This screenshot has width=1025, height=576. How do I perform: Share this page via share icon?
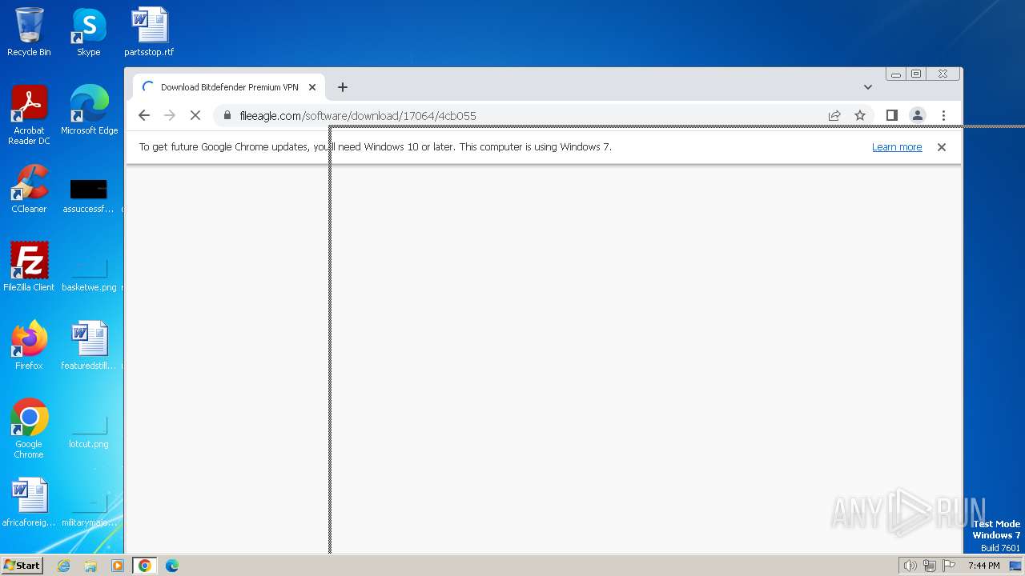click(x=834, y=115)
